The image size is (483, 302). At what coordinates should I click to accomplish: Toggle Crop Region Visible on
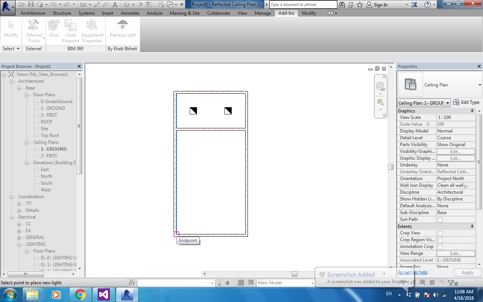[440, 240]
